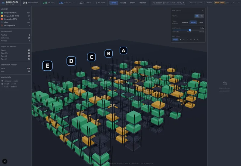Click the large green pallet at the front of the rack
Viewport: 241px width, 166px height.
point(89,129)
